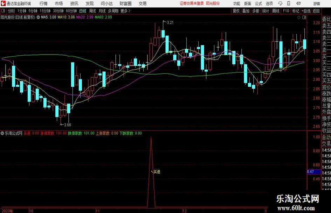Switch to the 30分钟 period
The width and height of the screenshot is (331, 213).
pyautogui.click(x=58, y=11)
